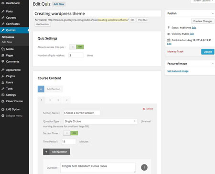The width and height of the screenshot is (215, 174).
Task: Click the red X delete section icon
Action: tap(144, 109)
